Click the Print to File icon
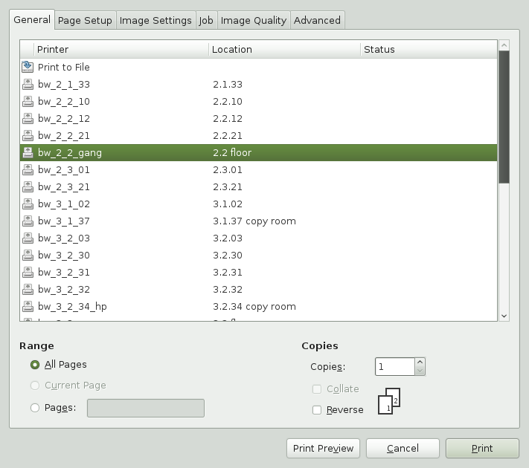Viewport: 529px width, 468px height. [x=28, y=67]
